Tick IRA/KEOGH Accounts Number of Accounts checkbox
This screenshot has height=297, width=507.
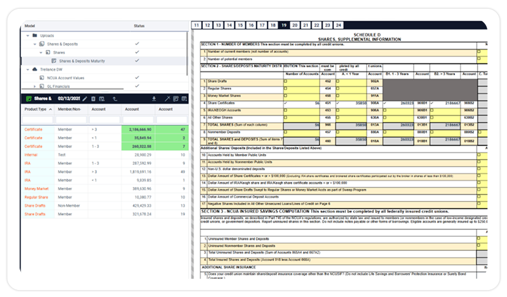pos(286,111)
